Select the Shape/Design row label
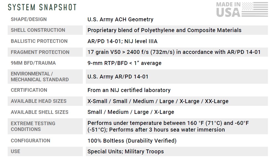 tap(29, 19)
